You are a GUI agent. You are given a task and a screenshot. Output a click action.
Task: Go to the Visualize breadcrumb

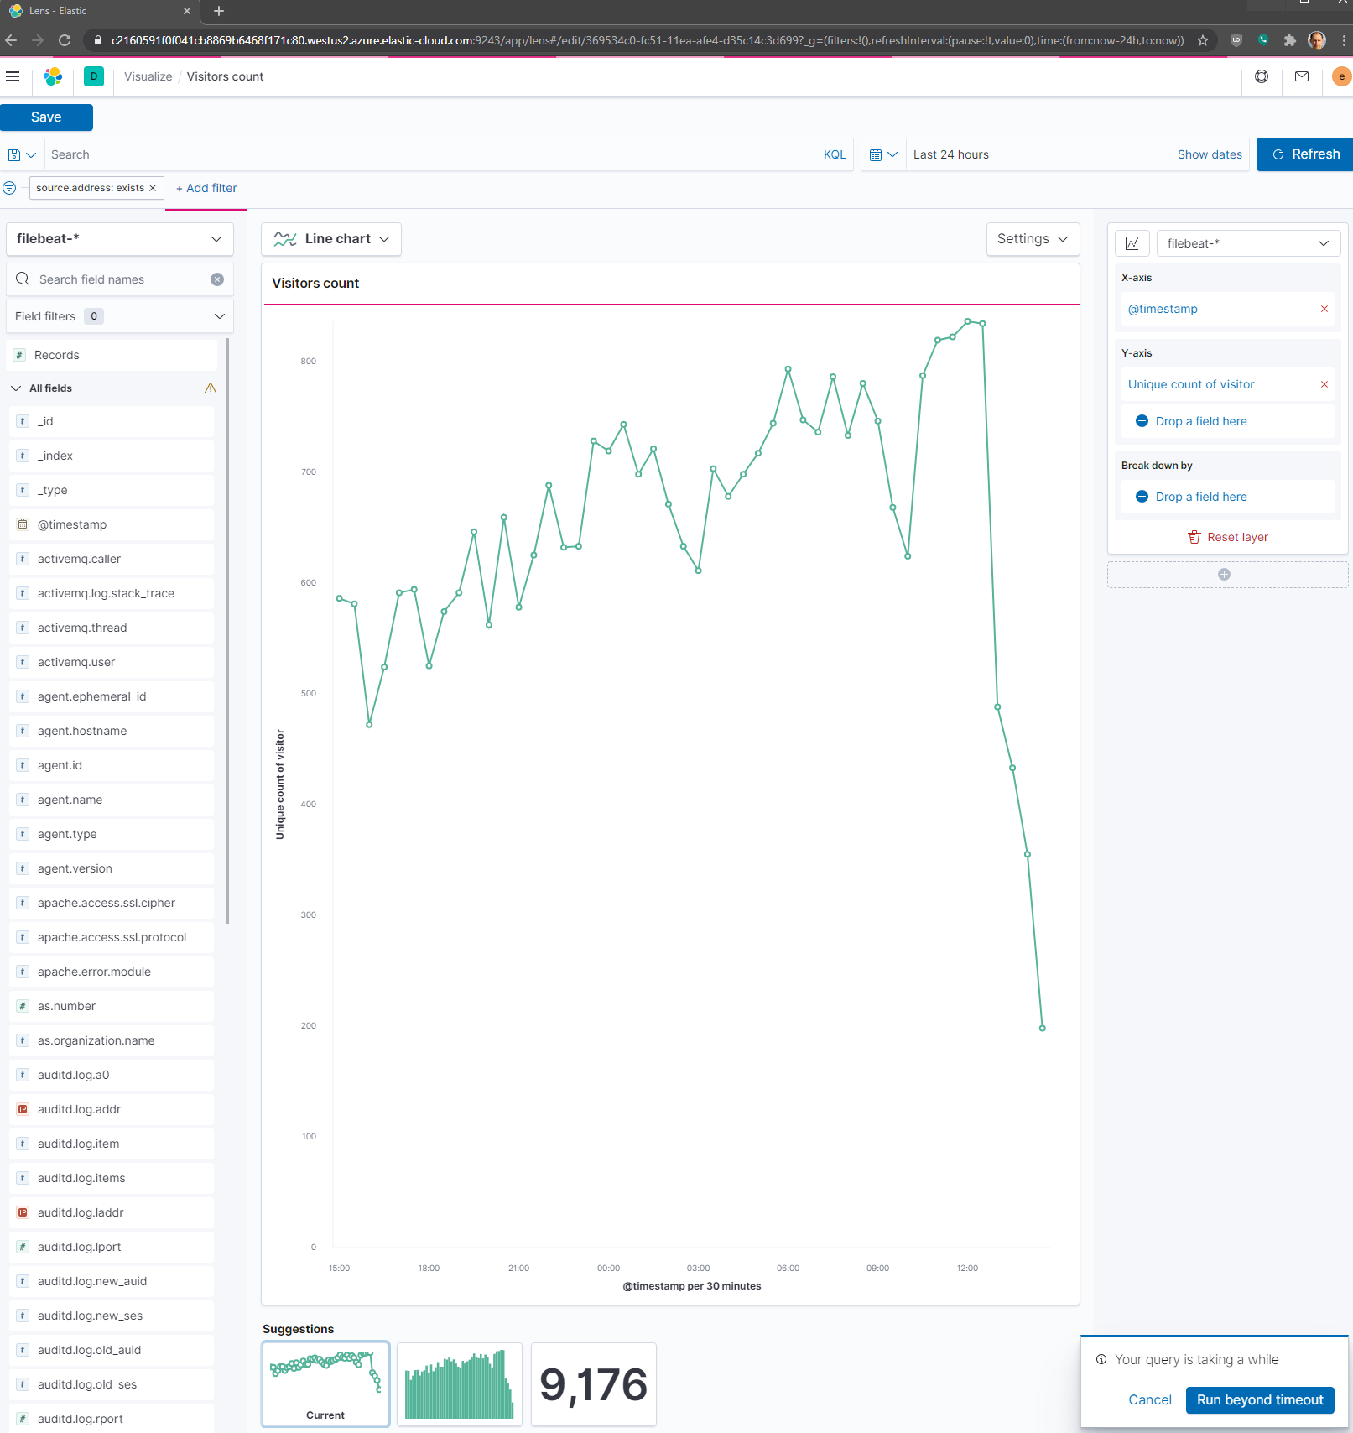point(148,76)
